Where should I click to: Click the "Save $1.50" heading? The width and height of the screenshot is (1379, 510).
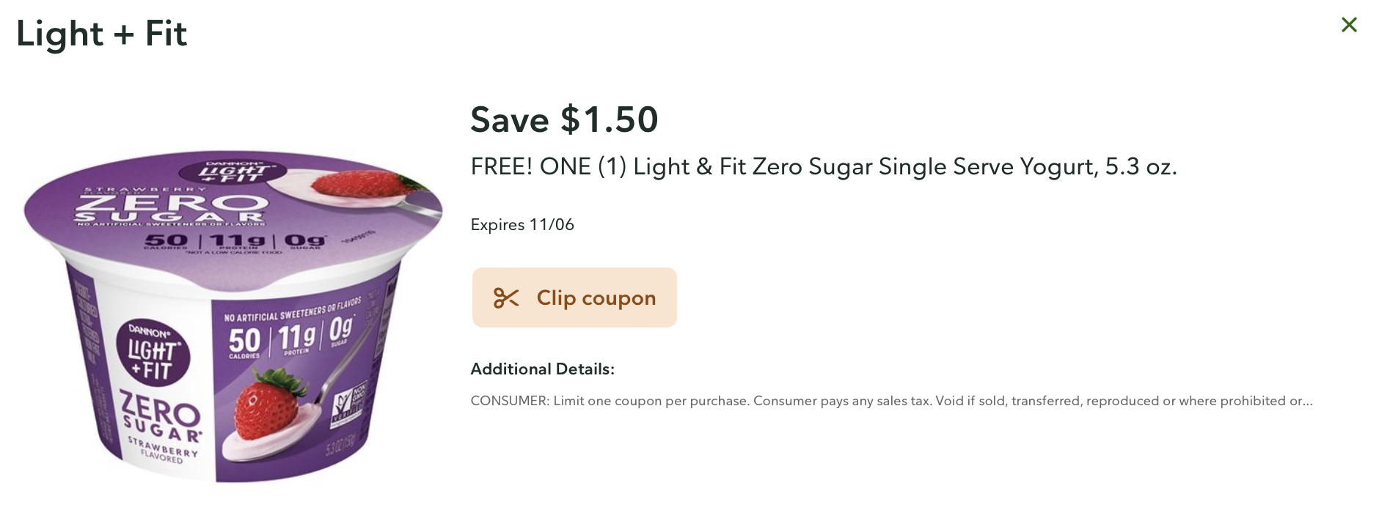coord(564,119)
